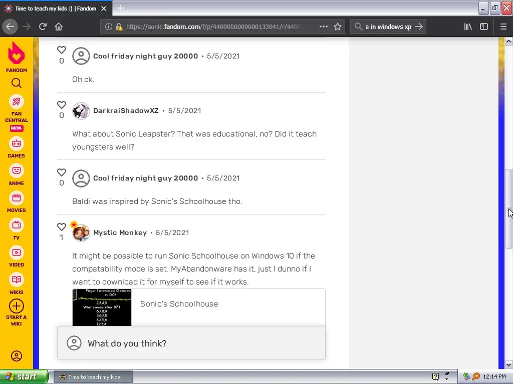Open Sonic's Schoolhouse link card title
This screenshot has height=384, width=513.
pyautogui.click(x=179, y=304)
